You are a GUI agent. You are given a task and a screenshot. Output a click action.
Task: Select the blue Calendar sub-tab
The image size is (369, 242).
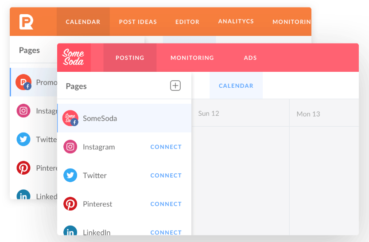coord(236,86)
